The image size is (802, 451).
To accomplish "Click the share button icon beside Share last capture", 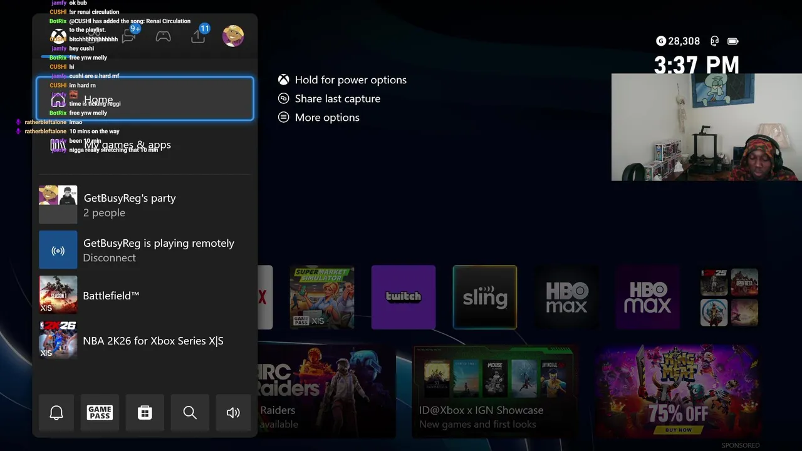I will pyautogui.click(x=284, y=98).
